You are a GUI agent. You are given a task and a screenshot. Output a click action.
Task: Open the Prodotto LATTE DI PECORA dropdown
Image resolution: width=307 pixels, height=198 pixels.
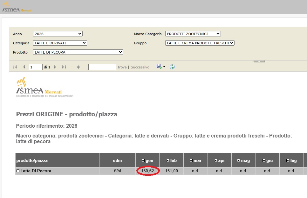click(78, 52)
